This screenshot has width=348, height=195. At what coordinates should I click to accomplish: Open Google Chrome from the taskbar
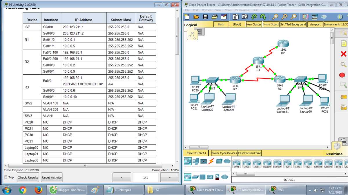tap(23, 190)
